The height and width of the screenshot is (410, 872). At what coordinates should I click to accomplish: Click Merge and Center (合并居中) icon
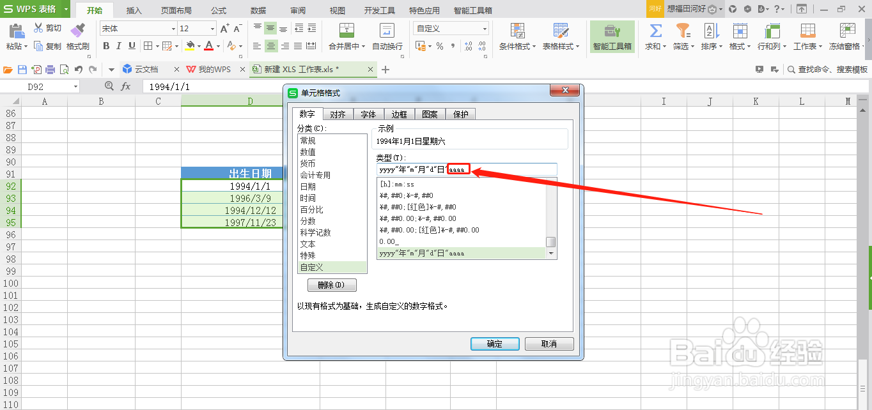[346, 30]
